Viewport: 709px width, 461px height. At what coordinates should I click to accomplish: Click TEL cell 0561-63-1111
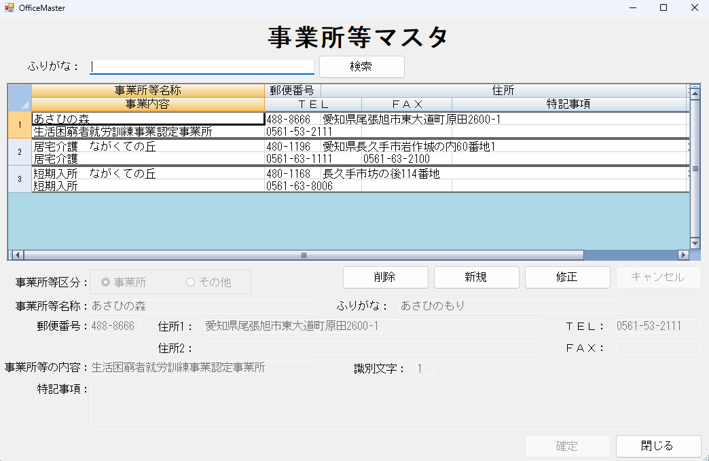(313, 159)
